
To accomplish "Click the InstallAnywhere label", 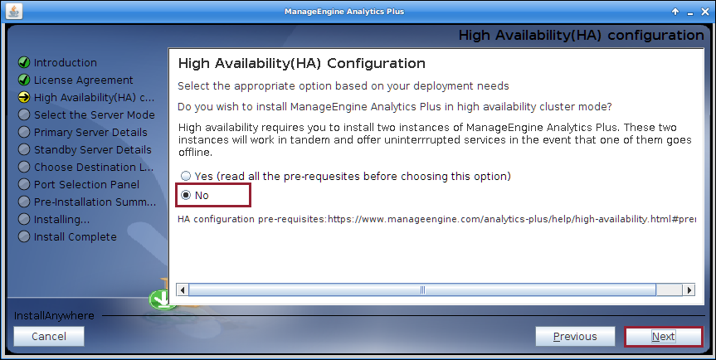I will [54, 316].
